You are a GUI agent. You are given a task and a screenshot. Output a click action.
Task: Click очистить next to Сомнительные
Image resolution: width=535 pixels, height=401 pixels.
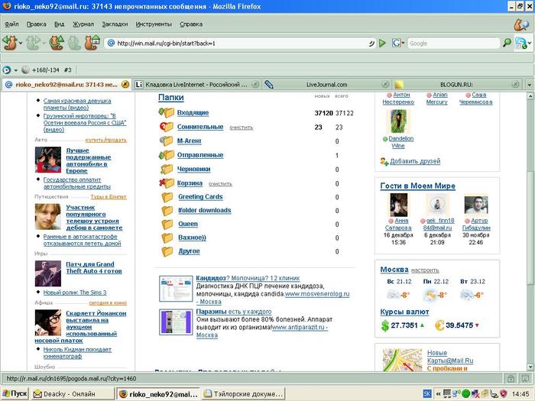(242, 128)
